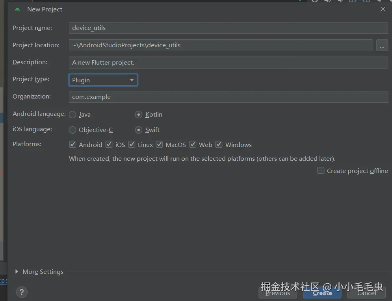Enable Create project offline checkbox
The height and width of the screenshot is (301, 392).
(321, 171)
